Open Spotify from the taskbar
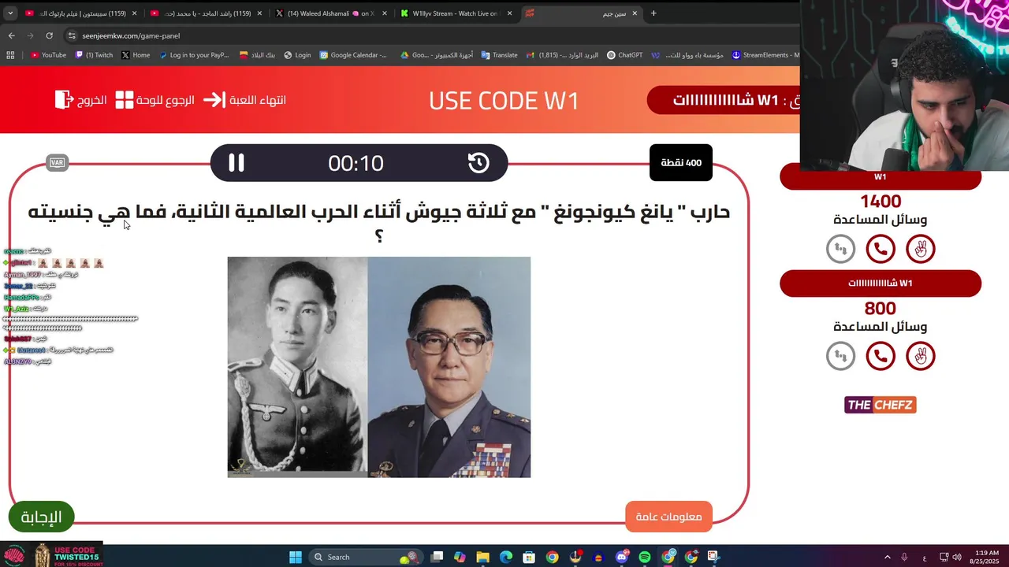Image resolution: width=1009 pixels, height=567 pixels. (645, 557)
